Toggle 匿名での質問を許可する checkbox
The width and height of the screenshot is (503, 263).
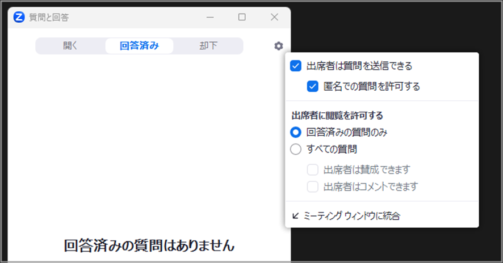312,86
